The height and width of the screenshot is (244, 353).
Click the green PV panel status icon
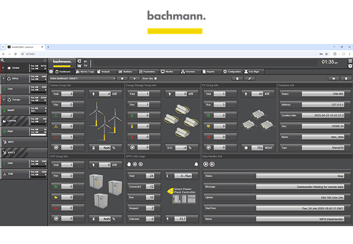coord(209,115)
